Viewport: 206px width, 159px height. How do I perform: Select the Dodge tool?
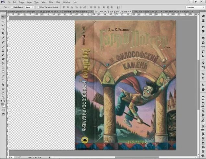[x=3, y=72]
